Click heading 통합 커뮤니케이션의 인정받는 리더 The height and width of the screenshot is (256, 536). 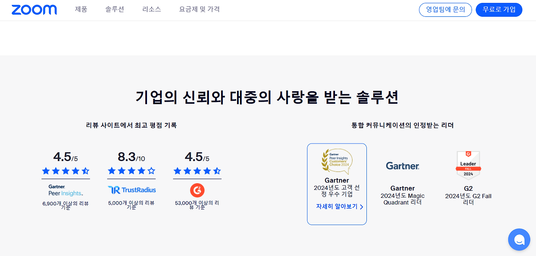click(x=402, y=125)
